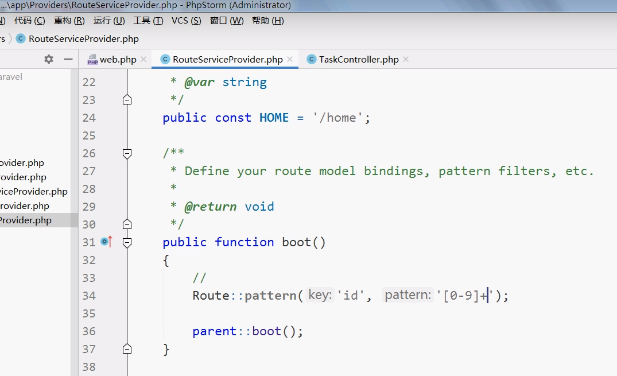Open the VCS menu
The image size is (617, 376).
(x=186, y=21)
